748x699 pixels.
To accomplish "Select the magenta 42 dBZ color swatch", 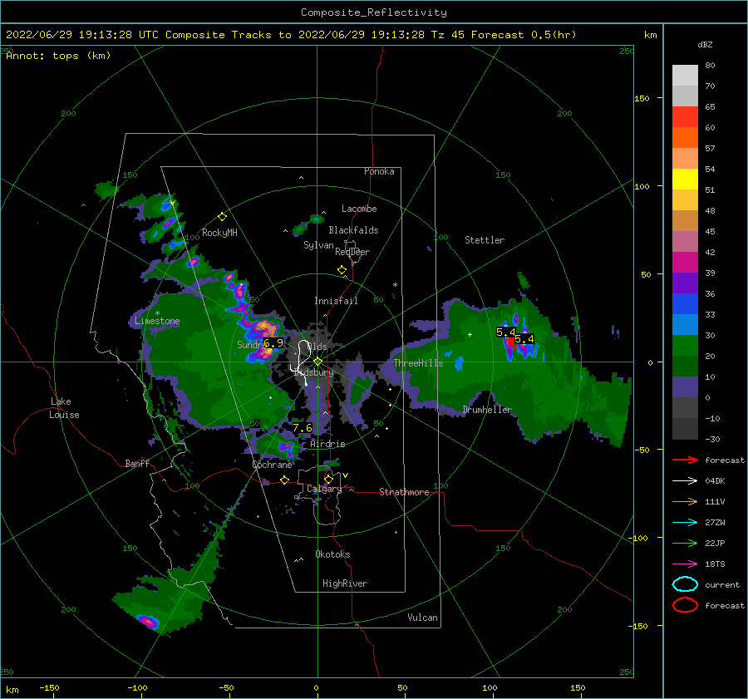I will tap(685, 263).
